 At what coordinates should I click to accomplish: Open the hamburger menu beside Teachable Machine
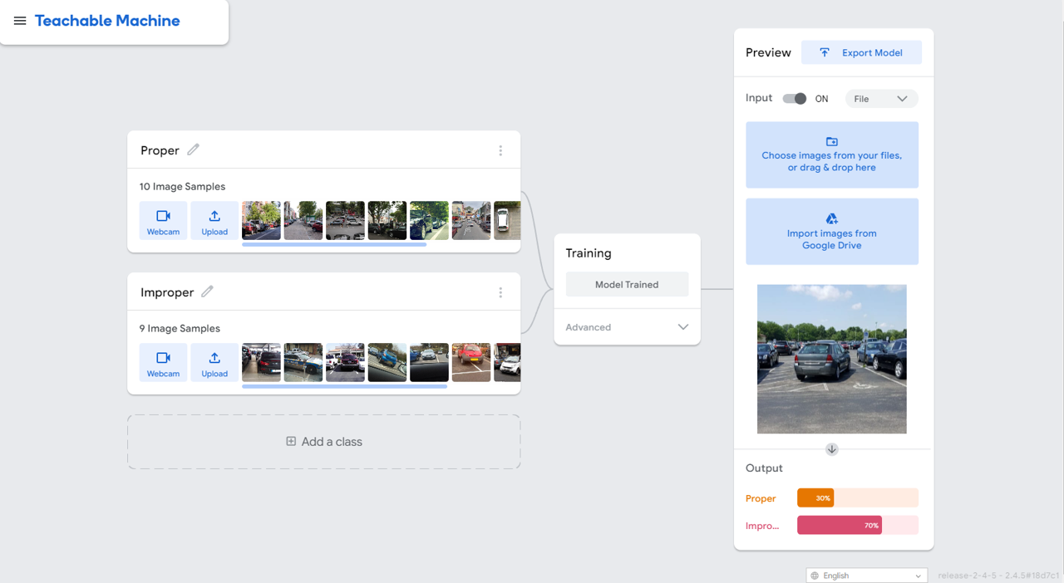tap(20, 21)
